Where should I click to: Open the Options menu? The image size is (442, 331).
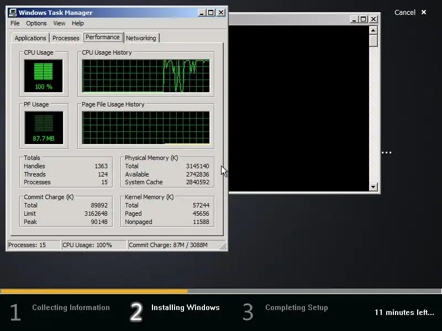pyautogui.click(x=36, y=23)
